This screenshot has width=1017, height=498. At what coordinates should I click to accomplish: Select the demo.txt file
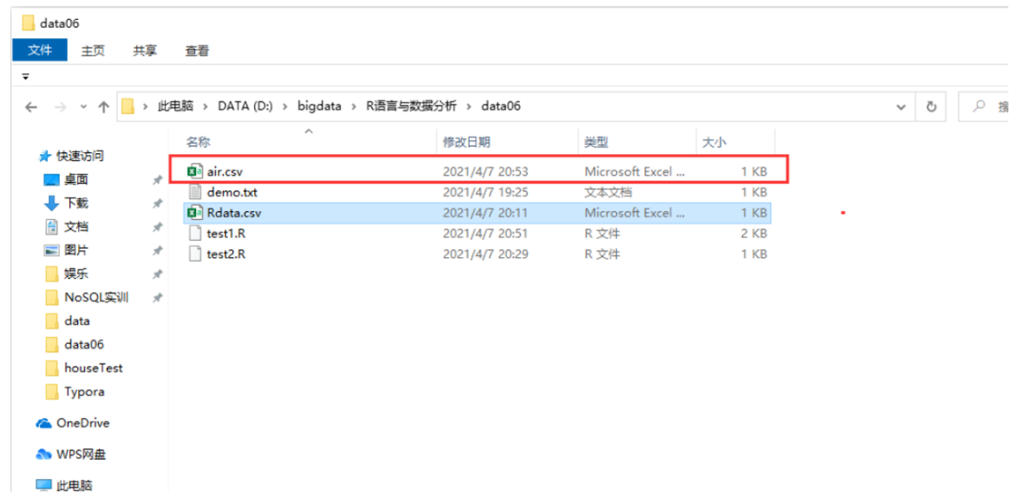[478, 192]
